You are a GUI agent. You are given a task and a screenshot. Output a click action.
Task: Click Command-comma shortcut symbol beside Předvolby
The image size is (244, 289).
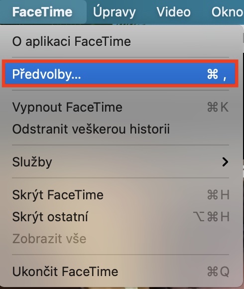click(x=217, y=74)
